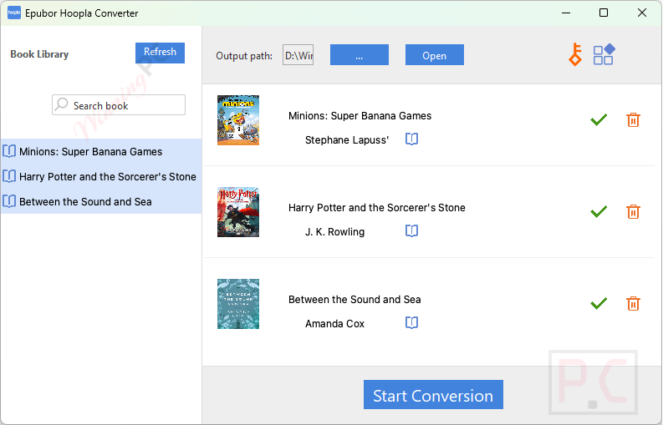Select Minions: Super Banana Games in library

click(x=101, y=151)
